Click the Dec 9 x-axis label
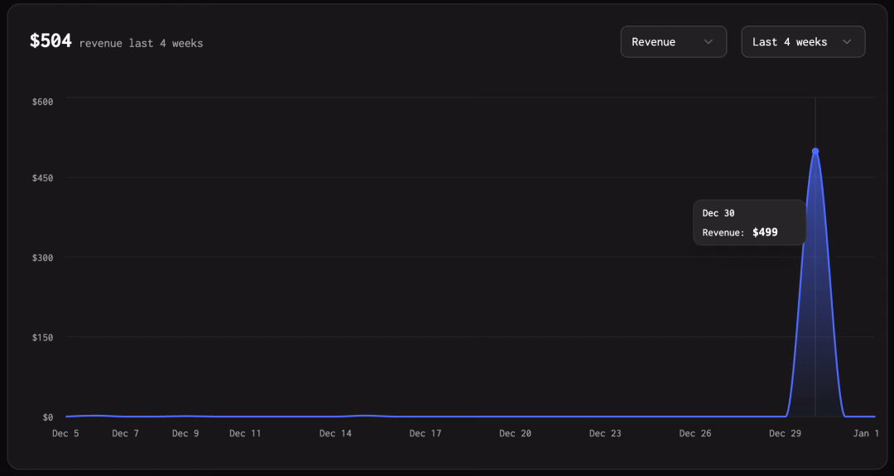The image size is (894, 476). tap(185, 433)
